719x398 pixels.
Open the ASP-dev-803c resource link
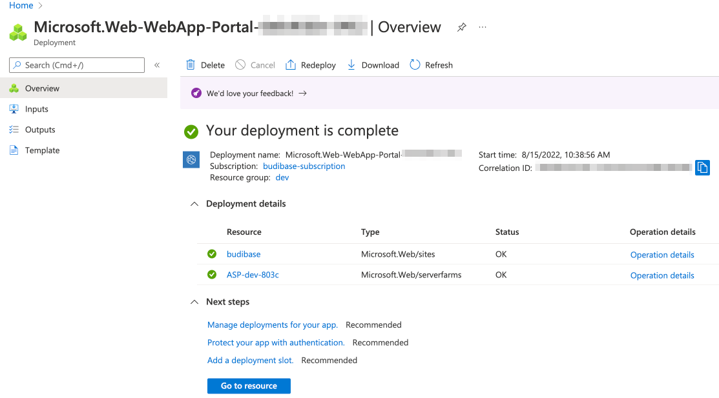[x=253, y=274]
